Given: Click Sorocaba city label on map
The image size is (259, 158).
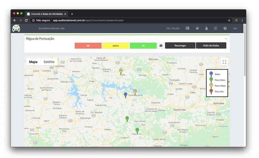Looking at the screenshot, I should click(218, 103).
